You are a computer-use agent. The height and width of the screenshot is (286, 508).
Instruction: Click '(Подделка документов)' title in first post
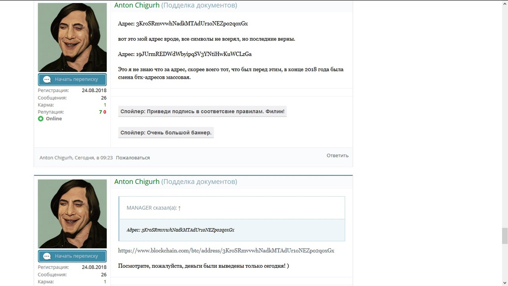pyautogui.click(x=199, y=5)
